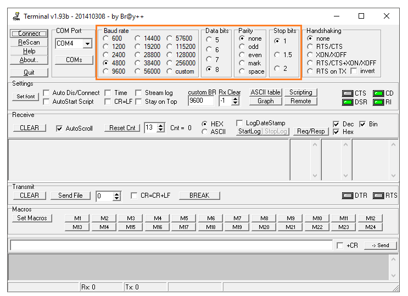This screenshot has height=296, width=408.
Task: Enable the AutoStart Script checkbox
Action: (47, 102)
